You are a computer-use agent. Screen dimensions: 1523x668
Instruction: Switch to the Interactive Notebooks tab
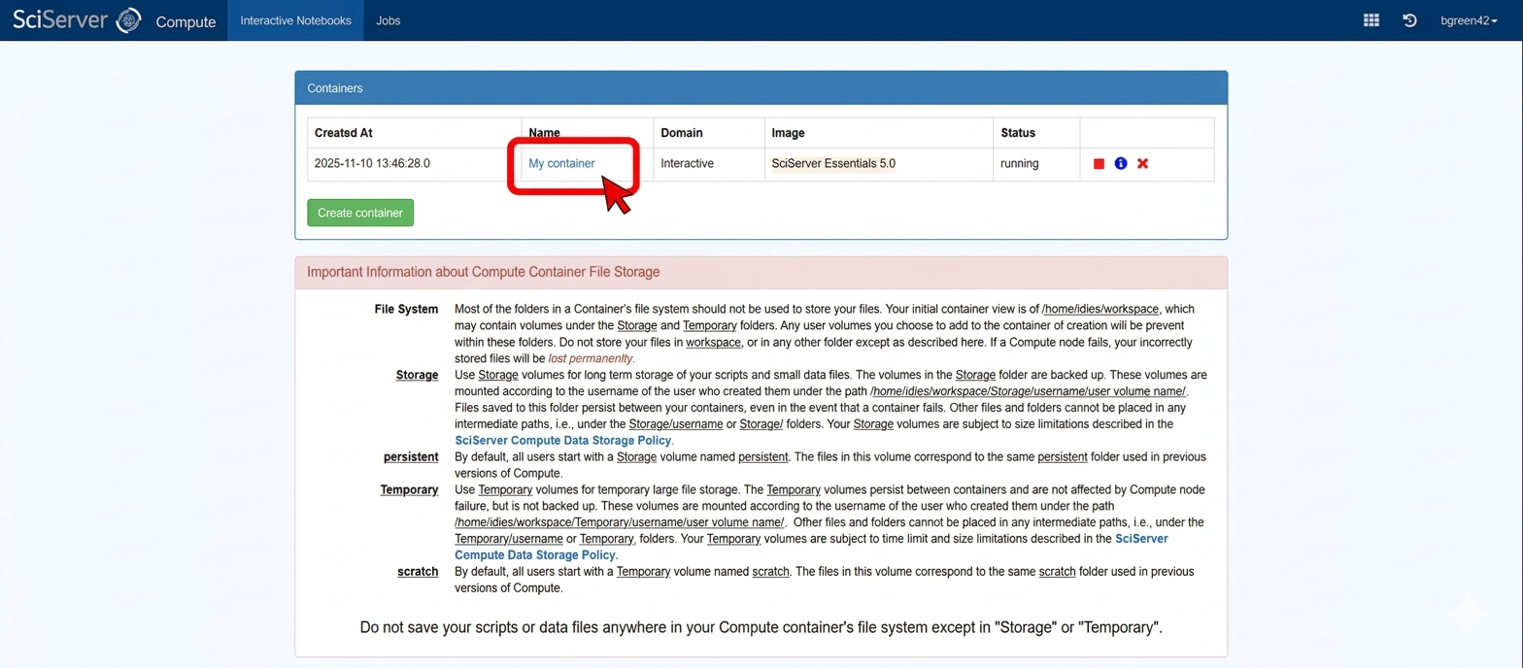click(x=295, y=20)
